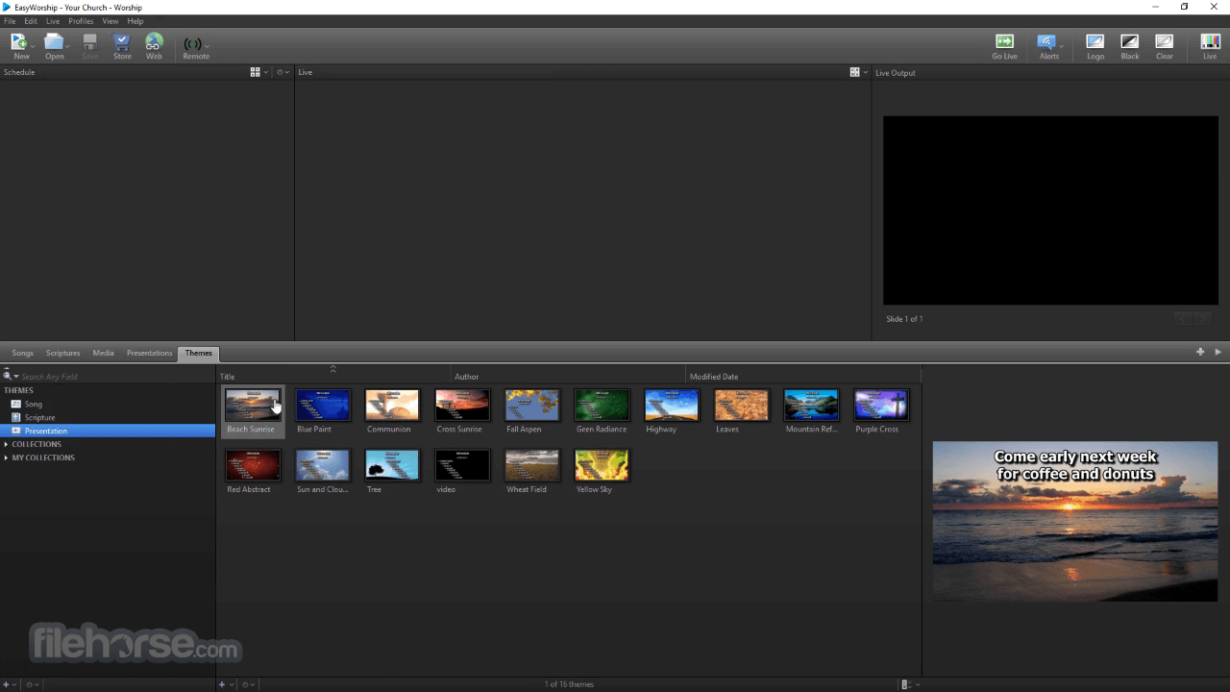Image resolution: width=1230 pixels, height=692 pixels.
Task: Open dropdown arrow beside Open
Action: [x=67, y=45]
